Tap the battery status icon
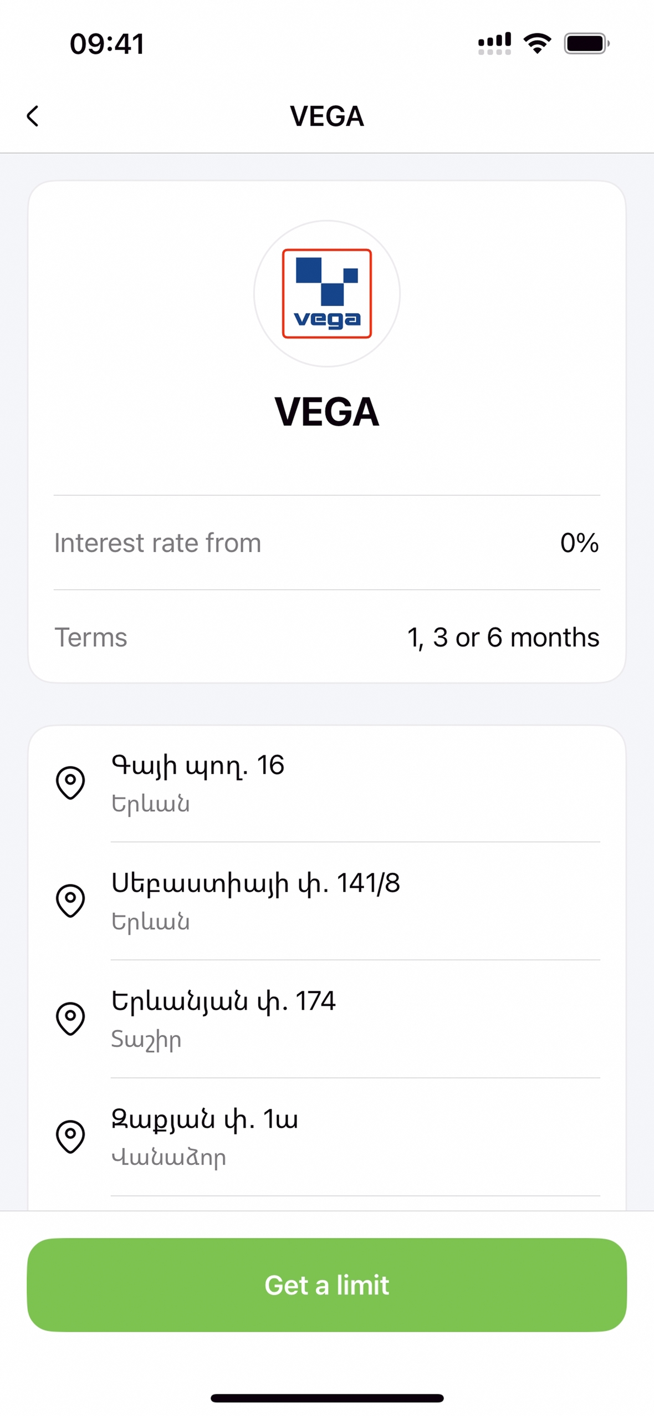654x1416 pixels. click(x=586, y=43)
